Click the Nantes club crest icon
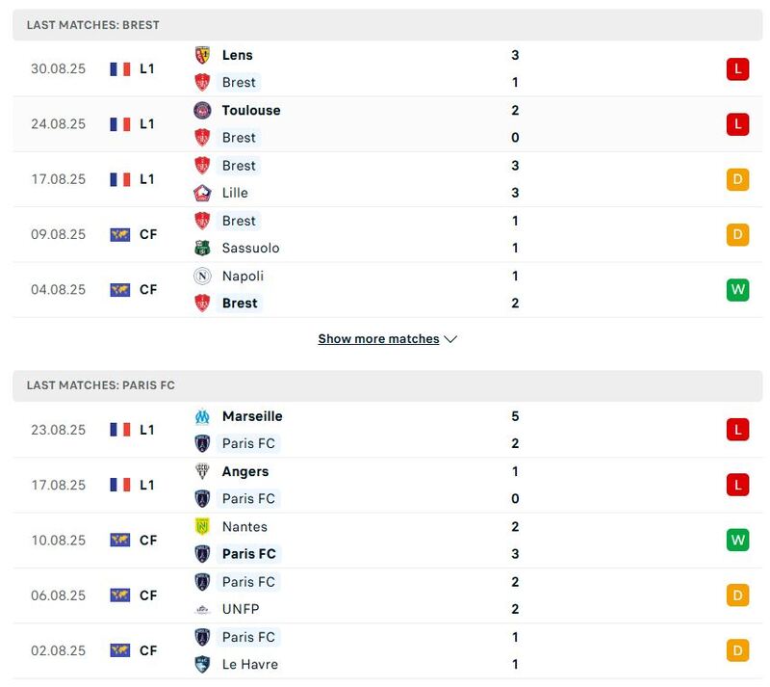The image size is (770, 687). [202, 526]
